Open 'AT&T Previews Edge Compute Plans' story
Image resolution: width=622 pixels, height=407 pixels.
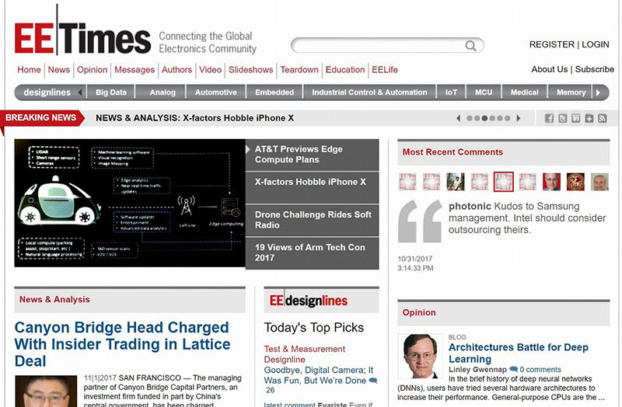[x=312, y=154]
